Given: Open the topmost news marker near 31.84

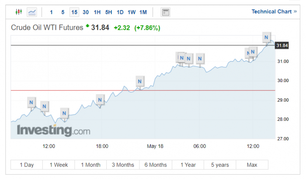Looking at the screenshot, I should [x=267, y=37].
